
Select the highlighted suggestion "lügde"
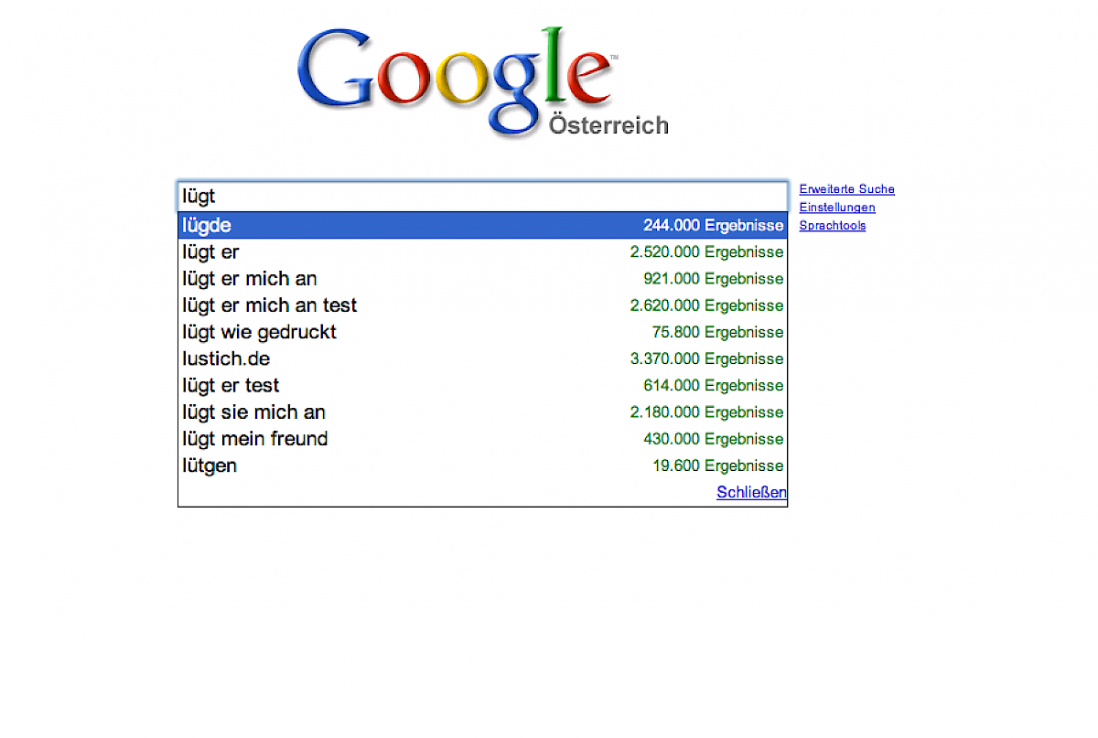coord(208,225)
